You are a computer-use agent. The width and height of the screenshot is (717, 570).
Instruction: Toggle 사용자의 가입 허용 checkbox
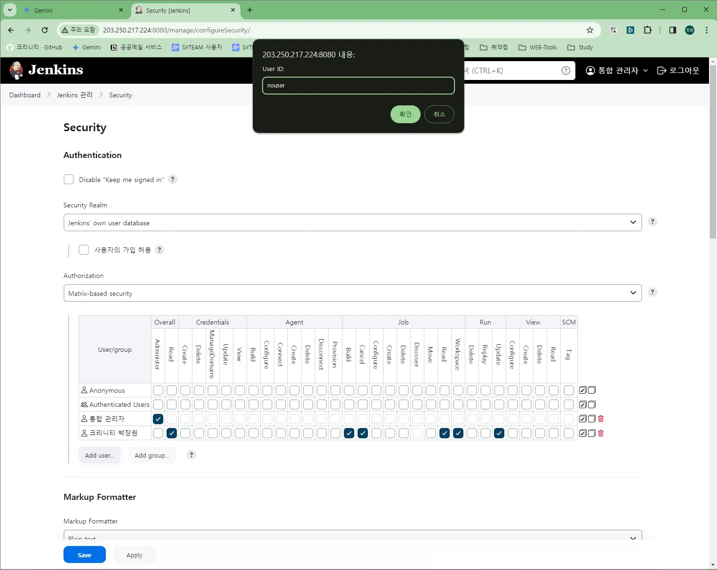(84, 250)
